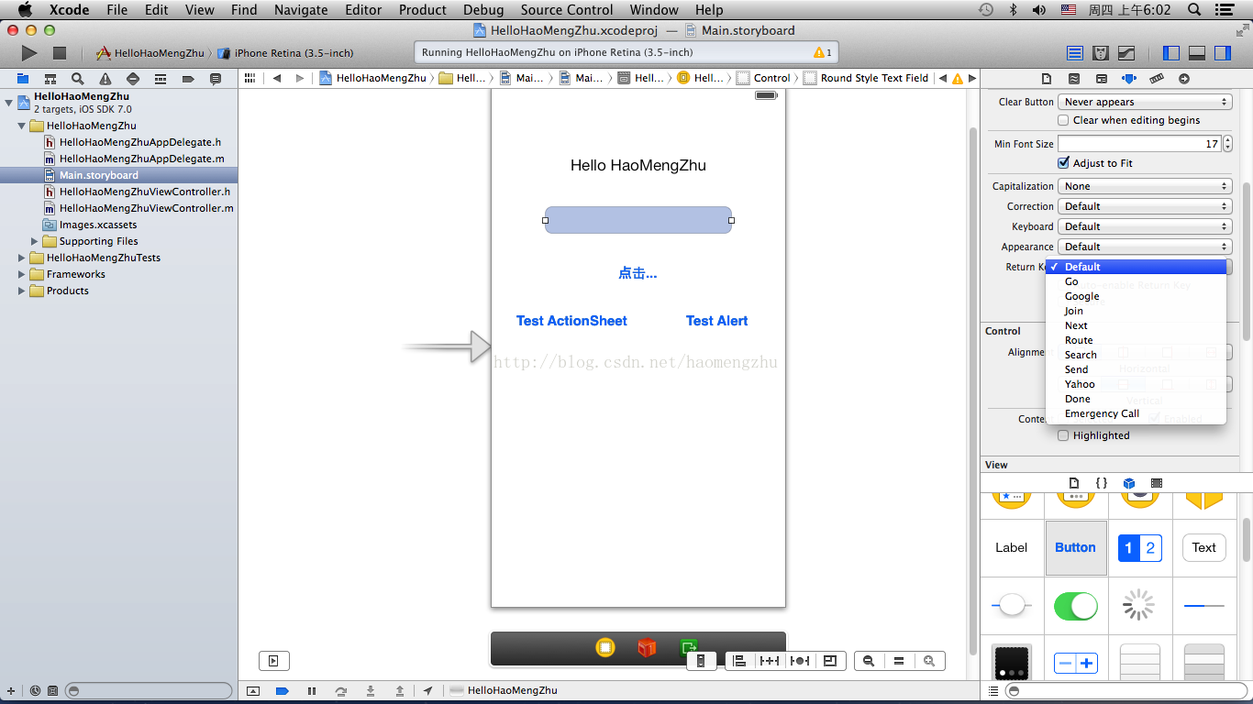Screen dimensions: 1253x704
Task: Choose Search from the Return Key menu
Action: click(x=1137, y=355)
